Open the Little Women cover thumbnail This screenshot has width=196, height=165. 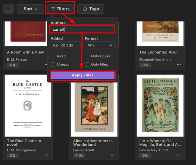pyautogui.click(x=160, y=106)
